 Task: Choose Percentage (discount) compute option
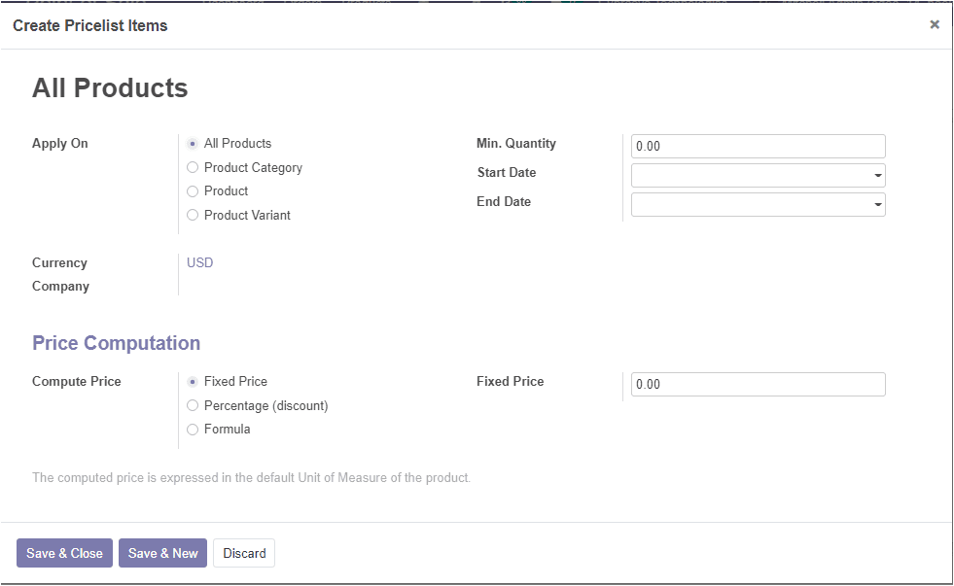tap(193, 405)
